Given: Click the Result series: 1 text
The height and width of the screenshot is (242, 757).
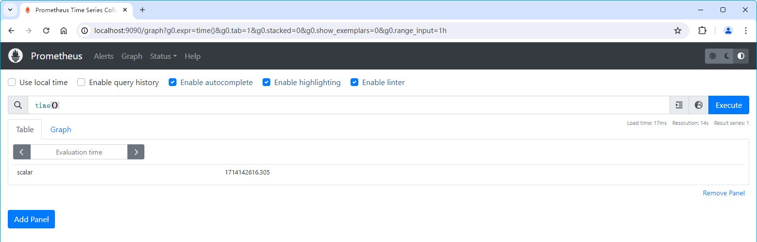Looking at the screenshot, I should point(731,123).
